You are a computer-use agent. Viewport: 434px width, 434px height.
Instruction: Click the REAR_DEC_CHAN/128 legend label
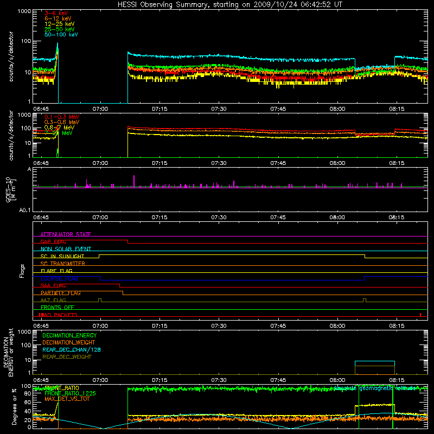[x=72, y=349]
